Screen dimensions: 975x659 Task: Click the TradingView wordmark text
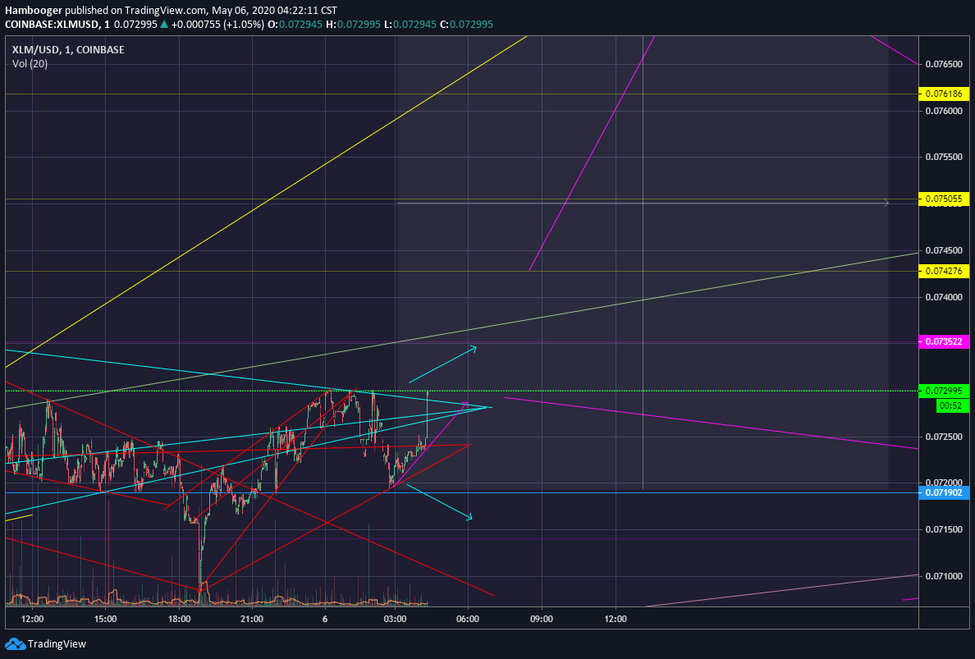click(57, 644)
